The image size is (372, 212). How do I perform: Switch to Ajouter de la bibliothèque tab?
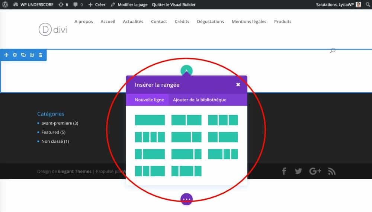(199, 100)
